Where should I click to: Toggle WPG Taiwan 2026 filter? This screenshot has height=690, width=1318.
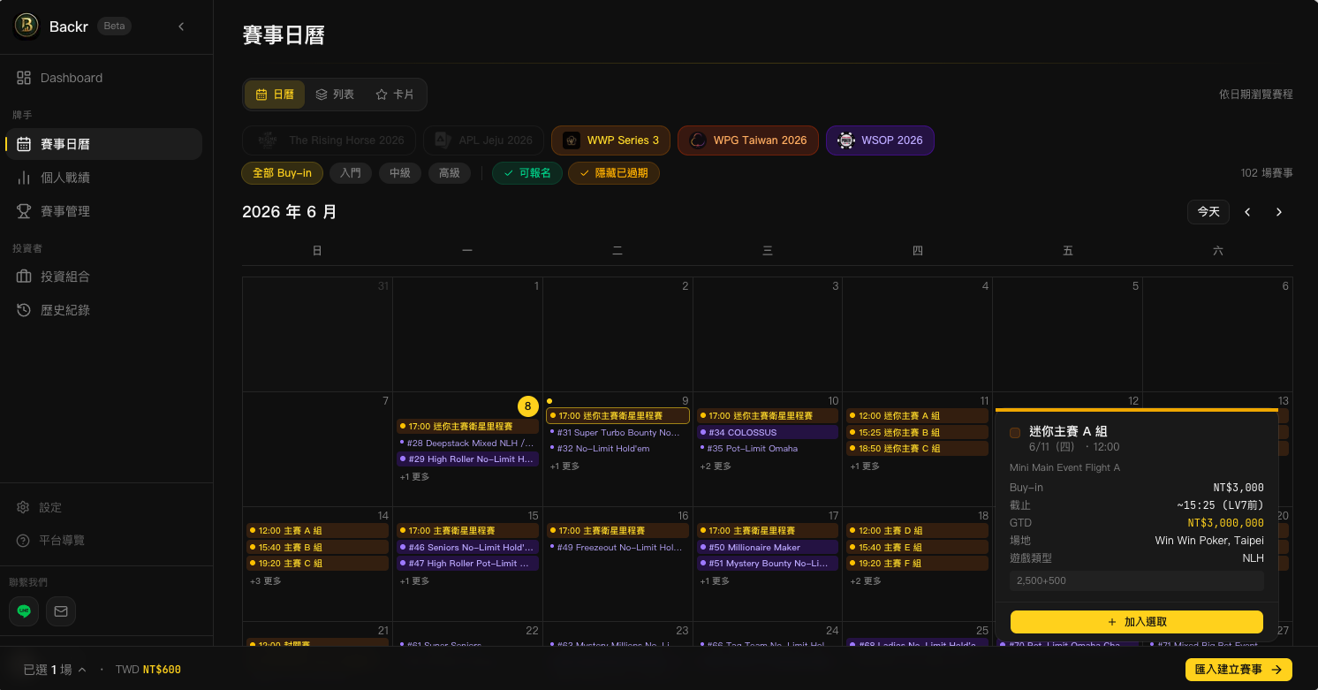click(x=748, y=140)
